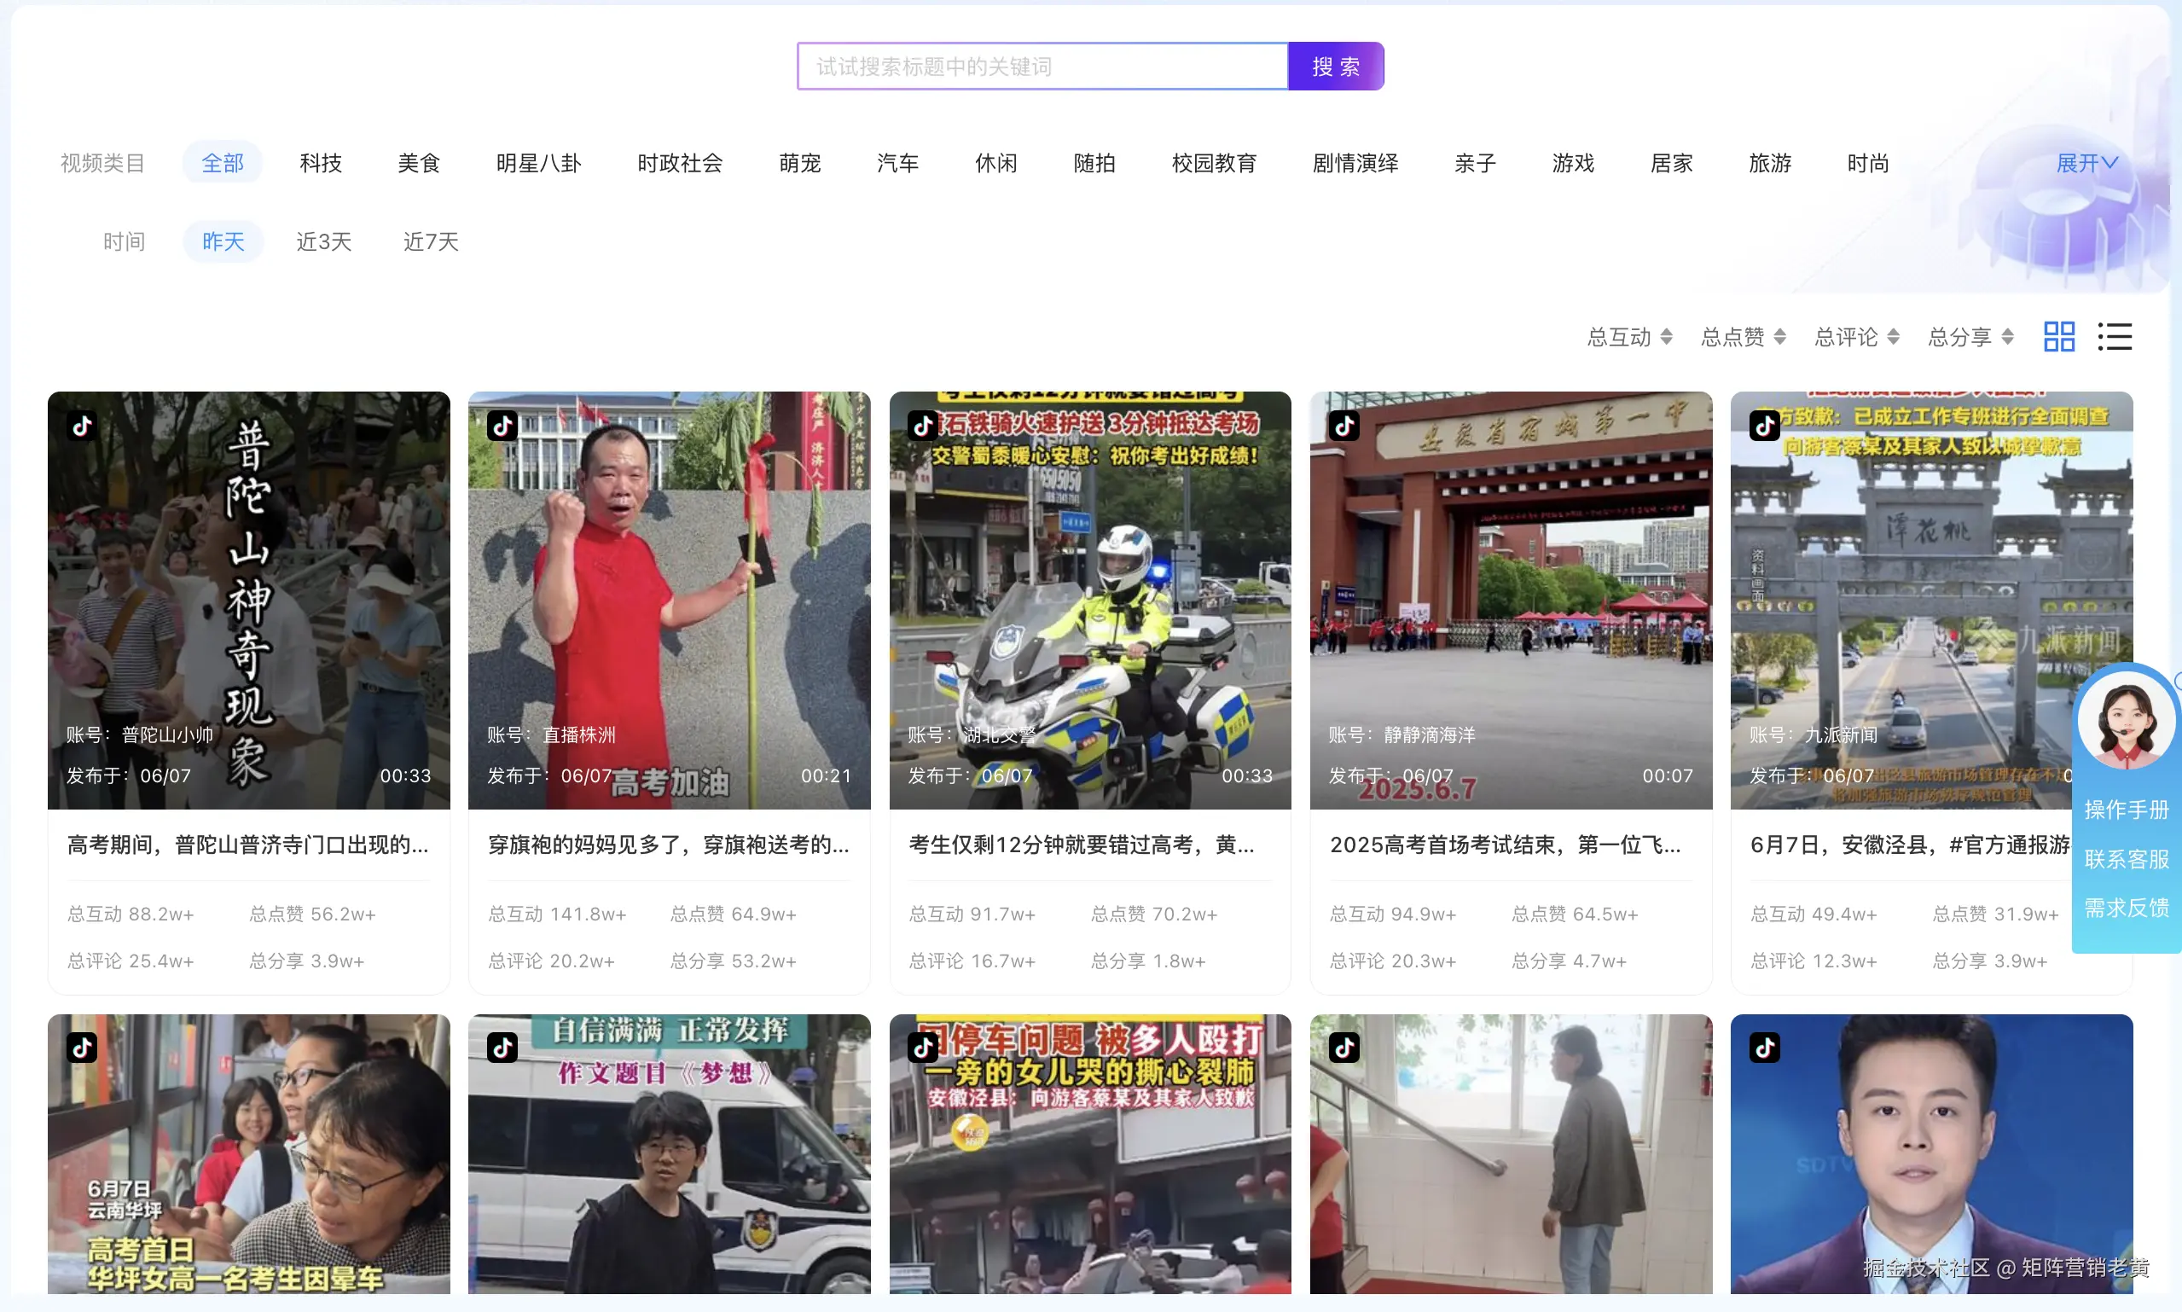Click the Douyin logo on the 普陀山 video thumbnail
This screenshot has width=2182, height=1312.
(81, 426)
